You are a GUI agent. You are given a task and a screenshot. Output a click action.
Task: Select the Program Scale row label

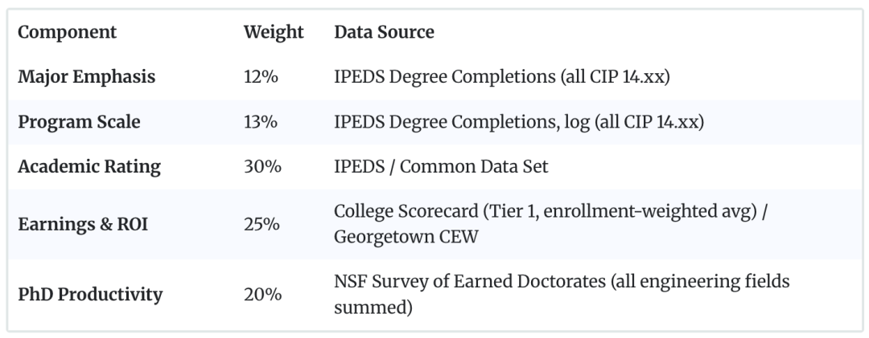(79, 122)
